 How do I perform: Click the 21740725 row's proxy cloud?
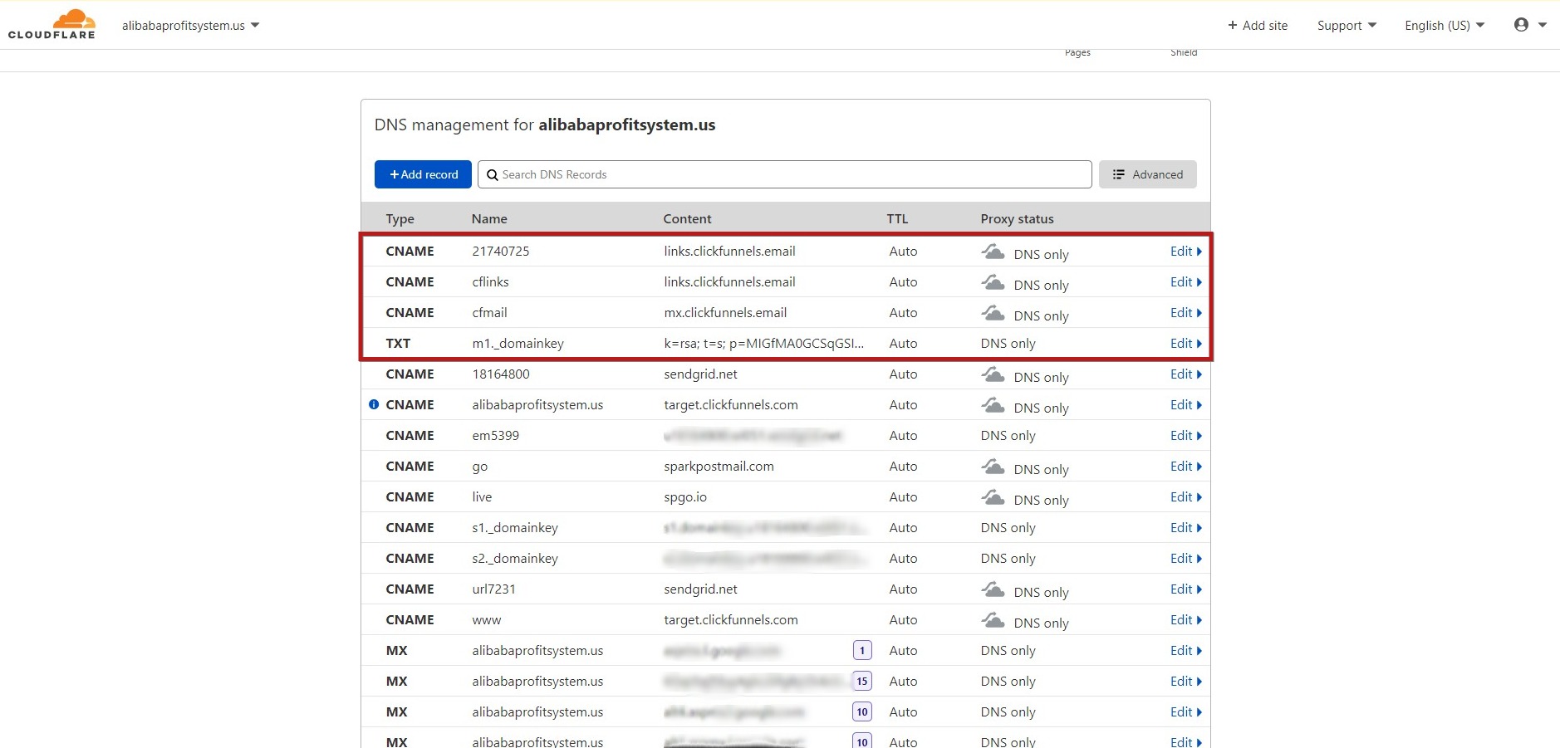pos(993,252)
